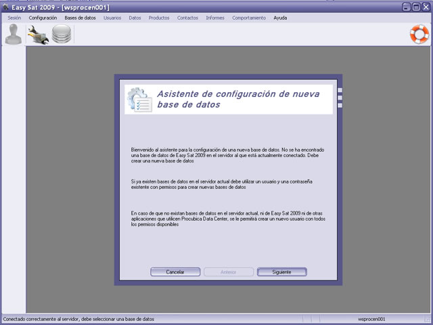The width and height of the screenshot is (433, 325).
Task: Open the Usuarios menu
Action: click(x=112, y=18)
